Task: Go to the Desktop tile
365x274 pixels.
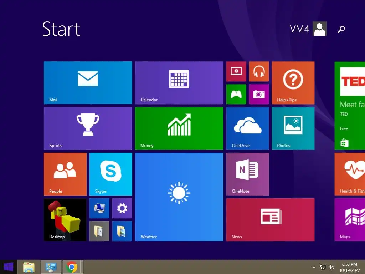Action: pyautogui.click(x=65, y=220)
